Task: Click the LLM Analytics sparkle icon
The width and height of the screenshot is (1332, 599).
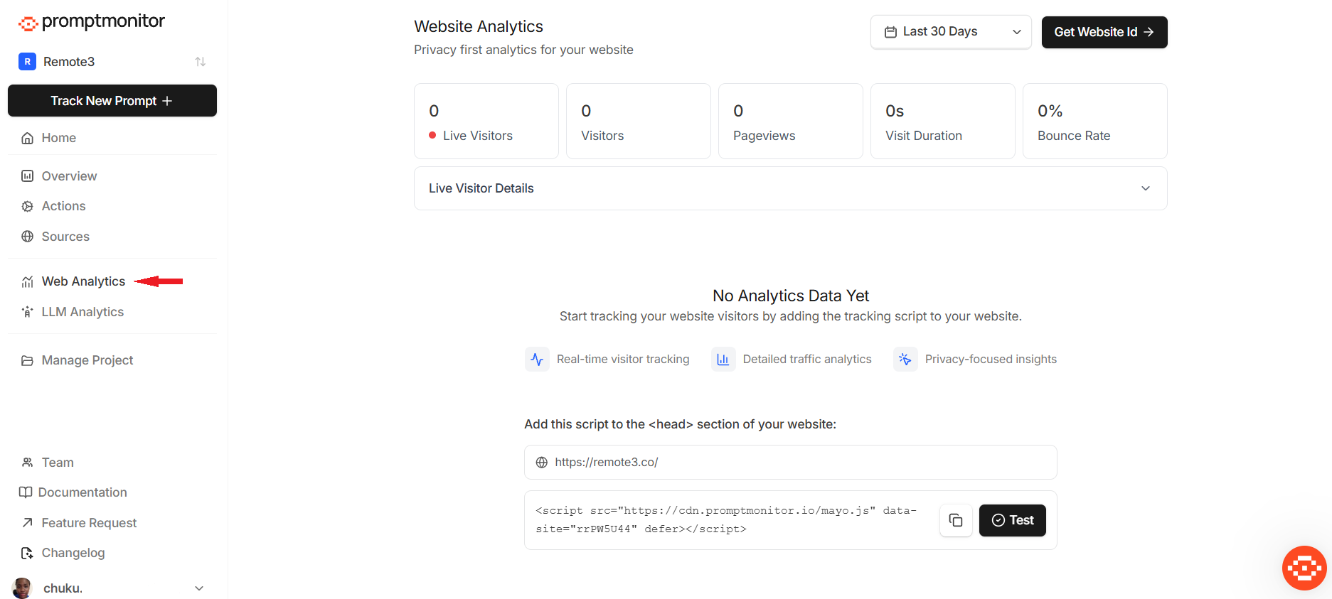Action: click(27, 312)
